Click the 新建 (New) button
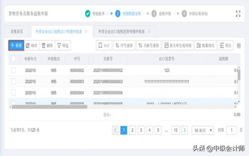The width and height of the screenshot is (249, 156). click(16, 45)
